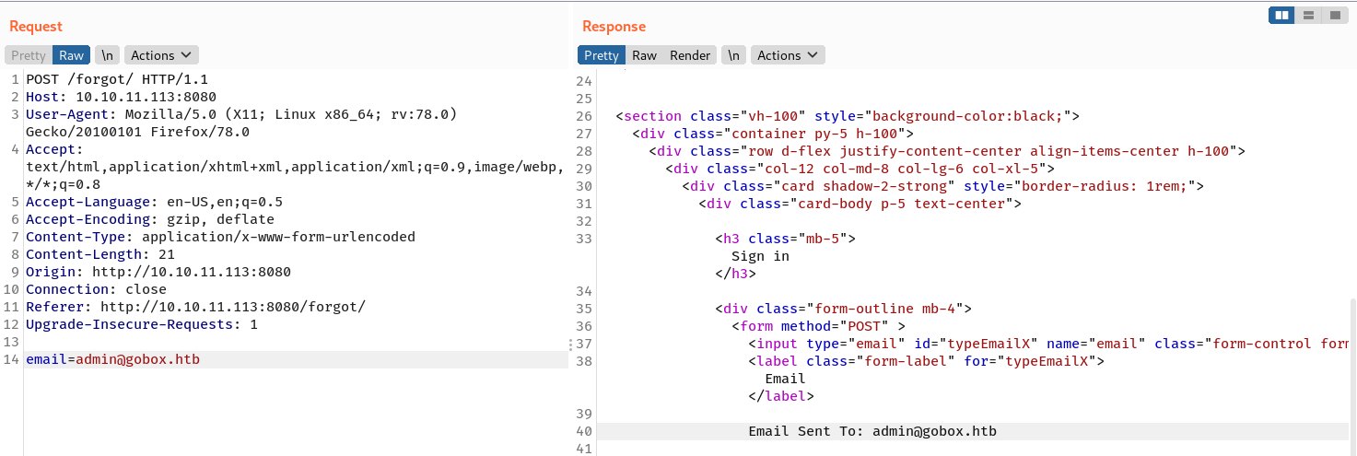Viewport: 1357px width, 456px height.
Task: Toggle \n non-printable characters in Request
Action: click(x=108, y=55)
